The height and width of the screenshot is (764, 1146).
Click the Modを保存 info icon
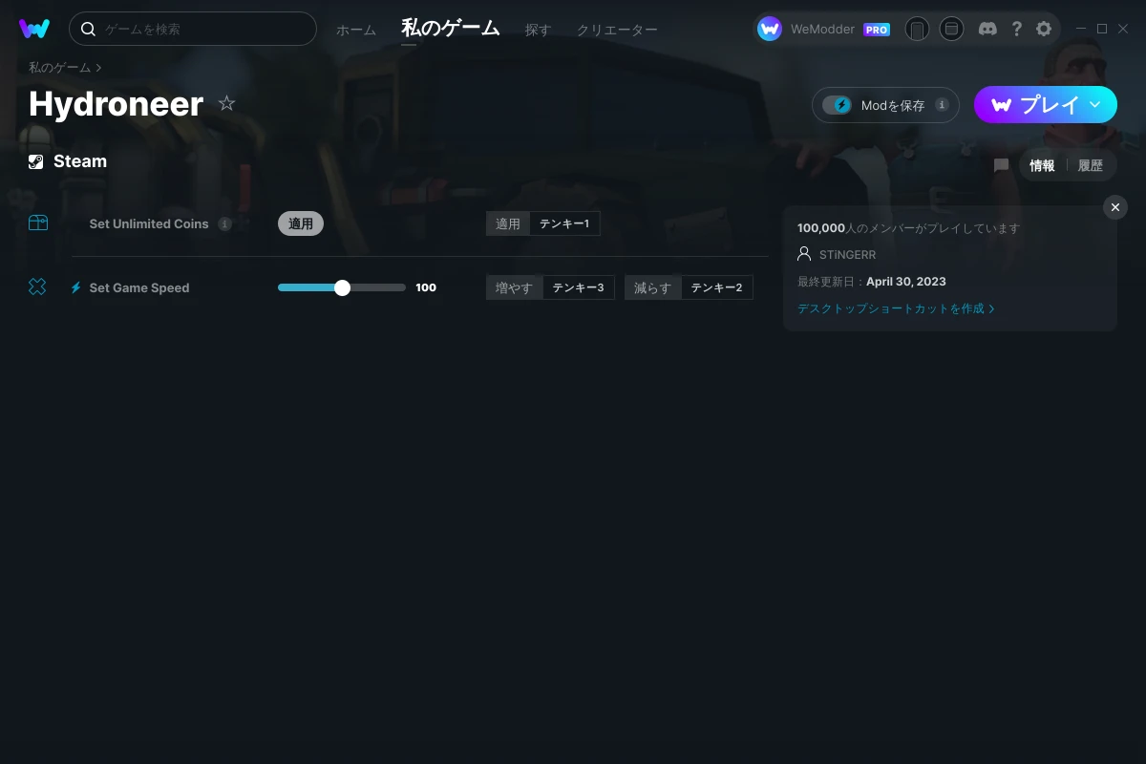coord(942,105)
